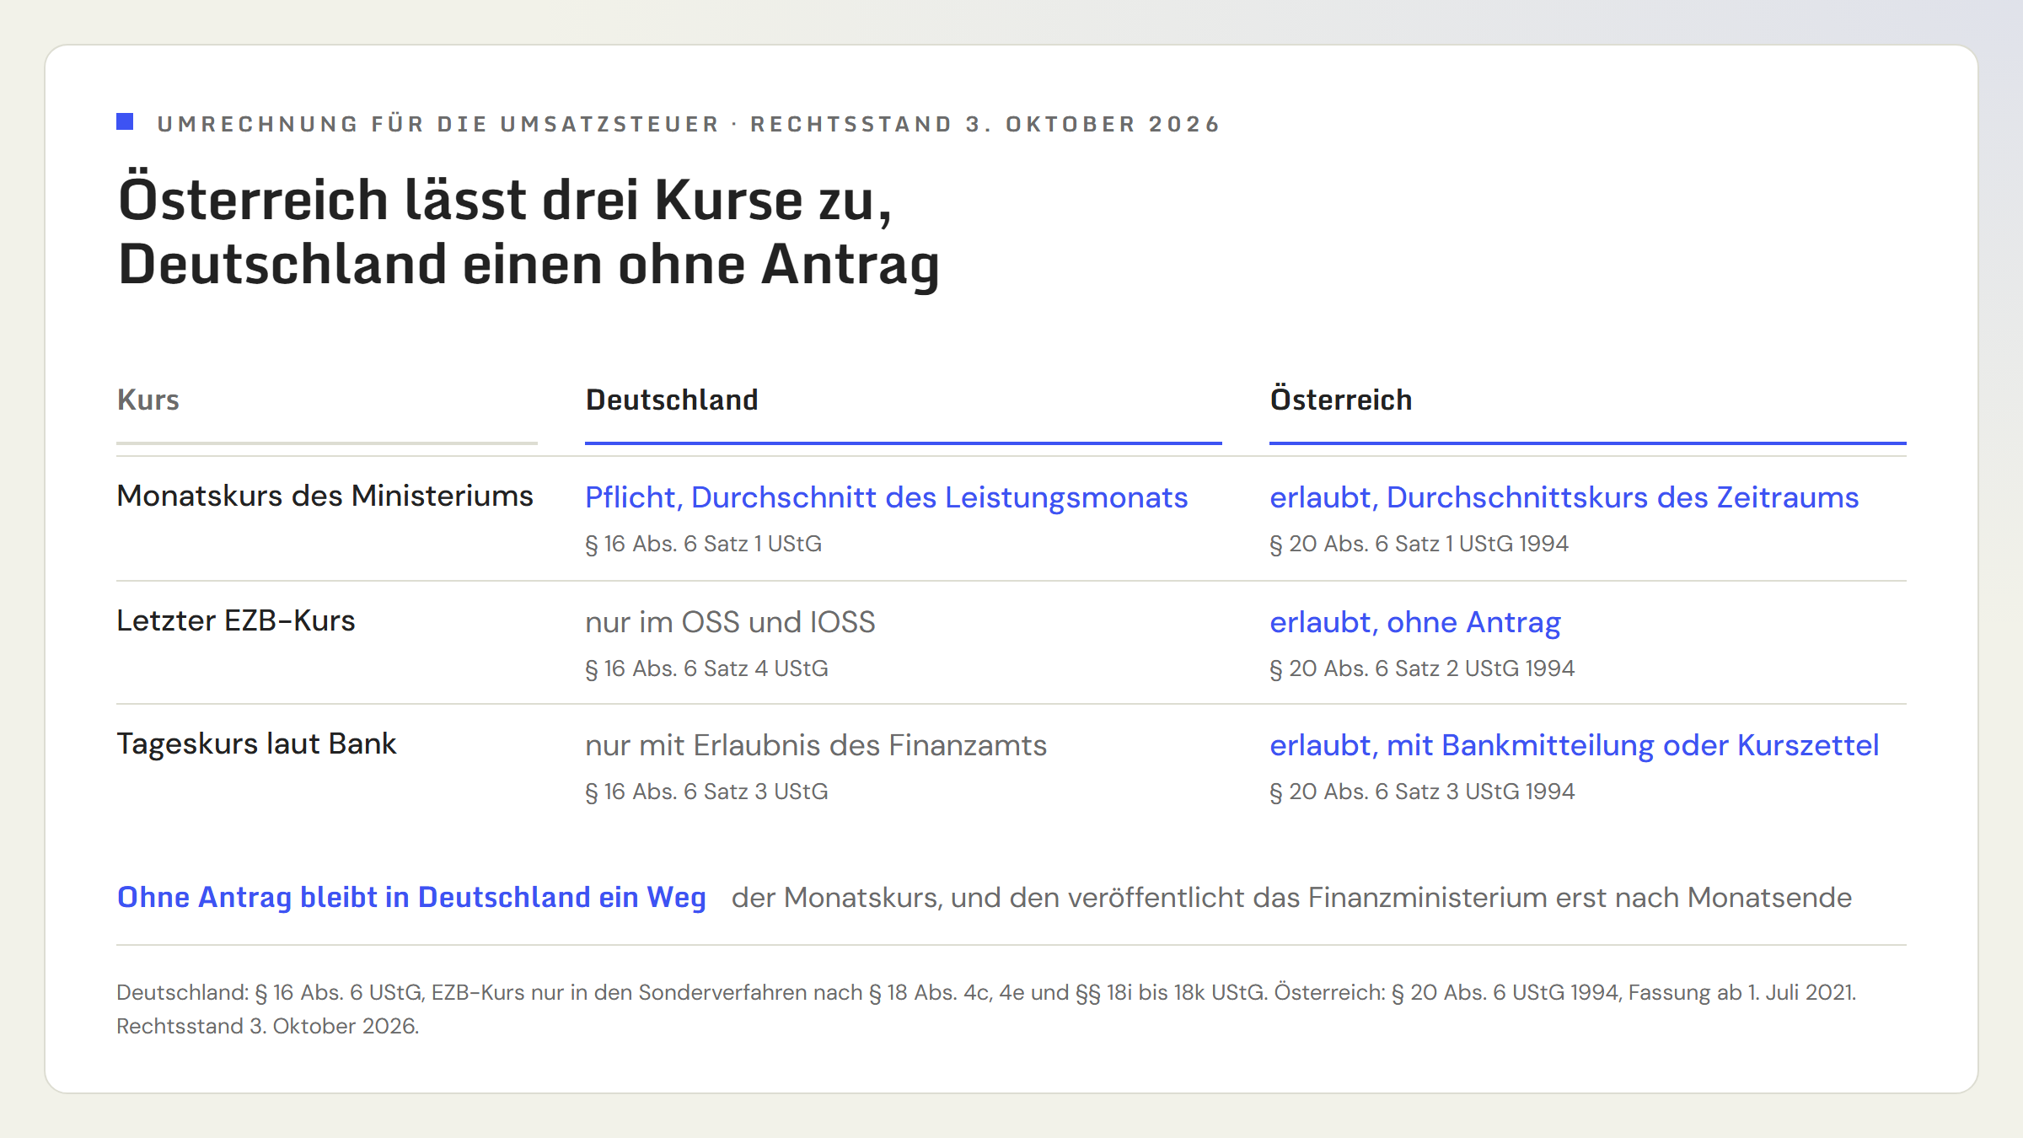Click the sentence starting "der Monatskurs, und den"
This screenshot has height=1138, width=2023.
click(1291, 897)
